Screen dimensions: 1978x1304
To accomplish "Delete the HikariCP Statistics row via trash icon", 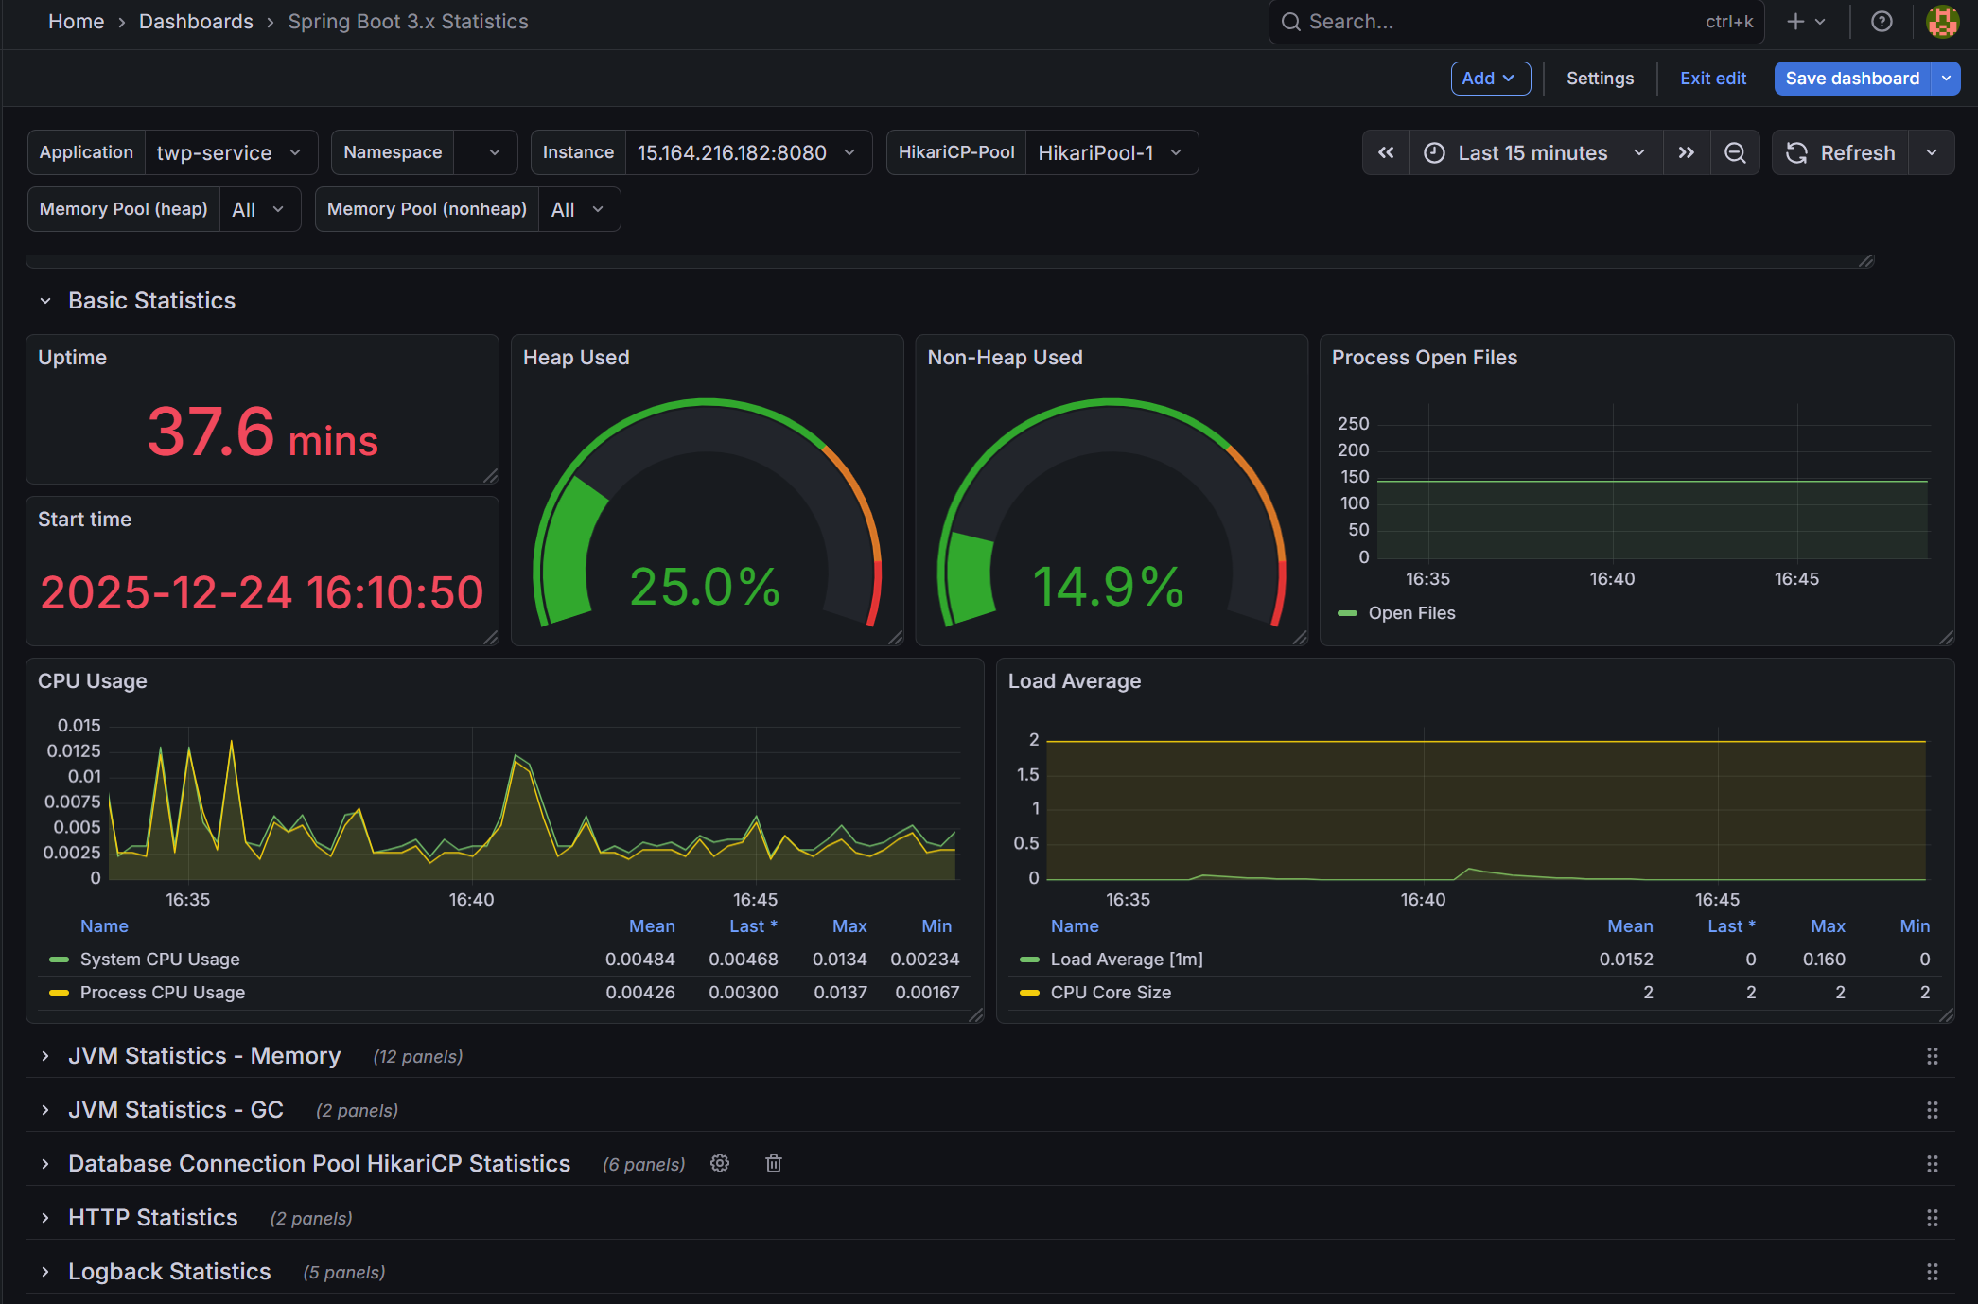I will [774, 1163].
